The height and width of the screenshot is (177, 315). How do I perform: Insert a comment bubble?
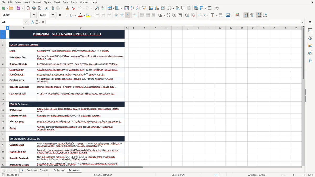(183, 8)
